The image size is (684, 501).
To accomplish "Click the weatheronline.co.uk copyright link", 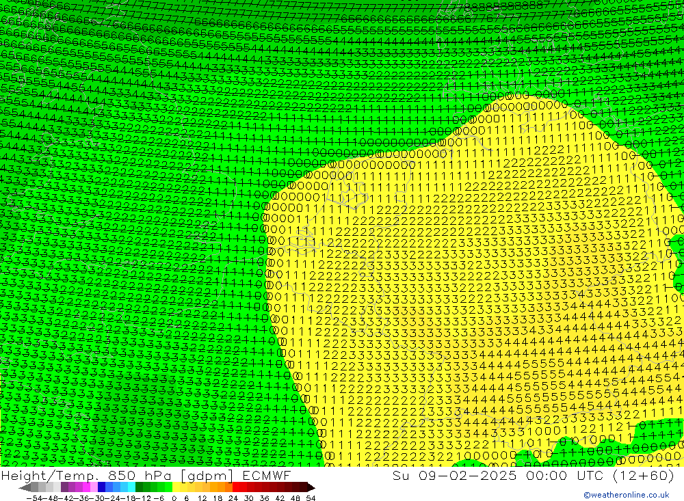I will 627,494.
